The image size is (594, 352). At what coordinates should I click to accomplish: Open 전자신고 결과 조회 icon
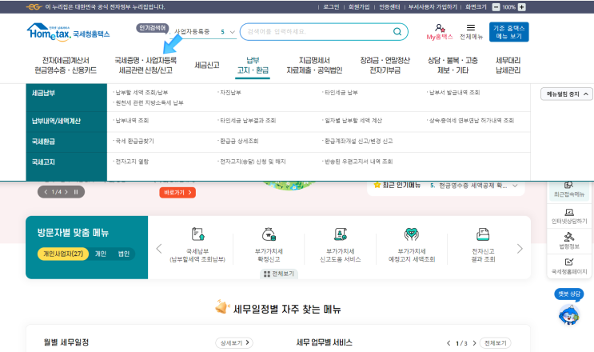[483, 234]
